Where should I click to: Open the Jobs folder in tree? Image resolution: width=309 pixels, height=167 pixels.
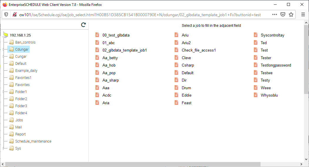tap(19, 120)
